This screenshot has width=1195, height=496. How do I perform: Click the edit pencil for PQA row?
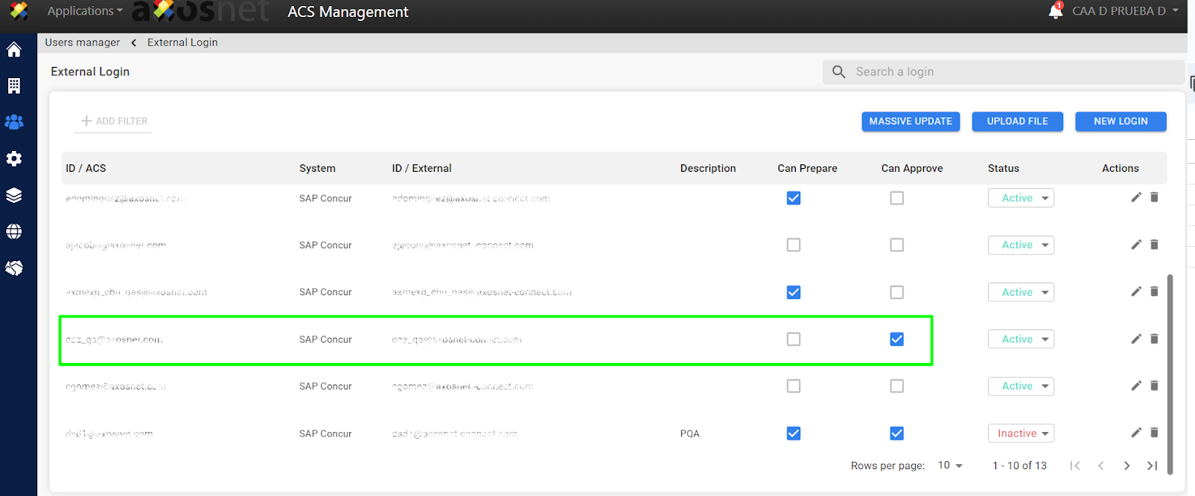coord(1135,433)
